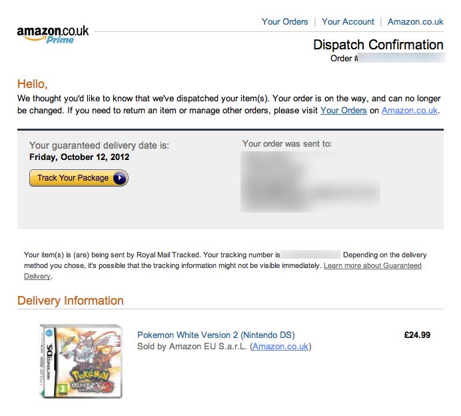
Task: Open the Amazon.co.uk seller link beside Amazon EU S.a.r.L.
Action: (x=280, y=347)
